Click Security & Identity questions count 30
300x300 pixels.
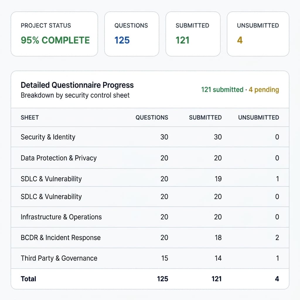point(164,137)
